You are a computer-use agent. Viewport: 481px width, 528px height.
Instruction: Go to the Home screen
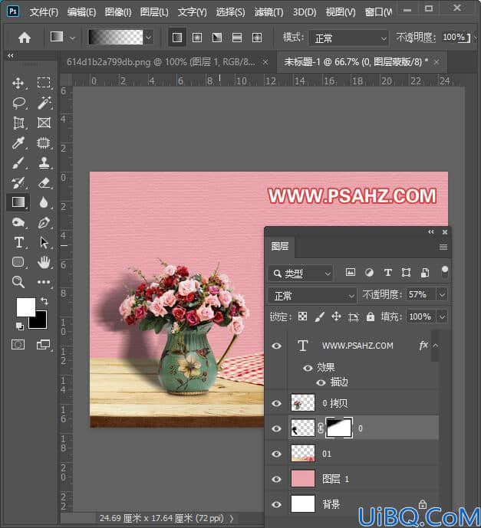tap(25, 38)
